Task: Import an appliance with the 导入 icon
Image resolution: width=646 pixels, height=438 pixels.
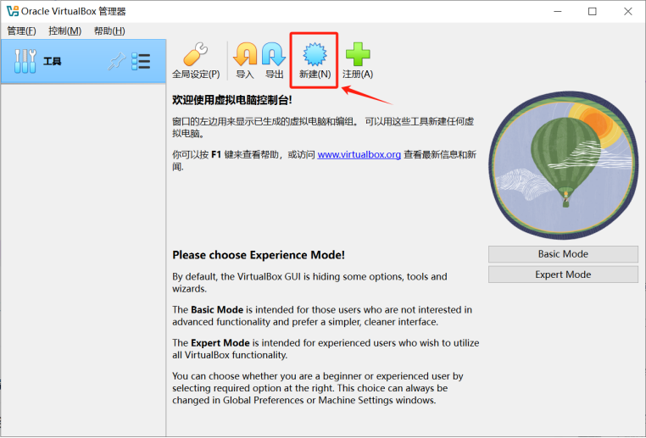Action: tap(245, 60)
